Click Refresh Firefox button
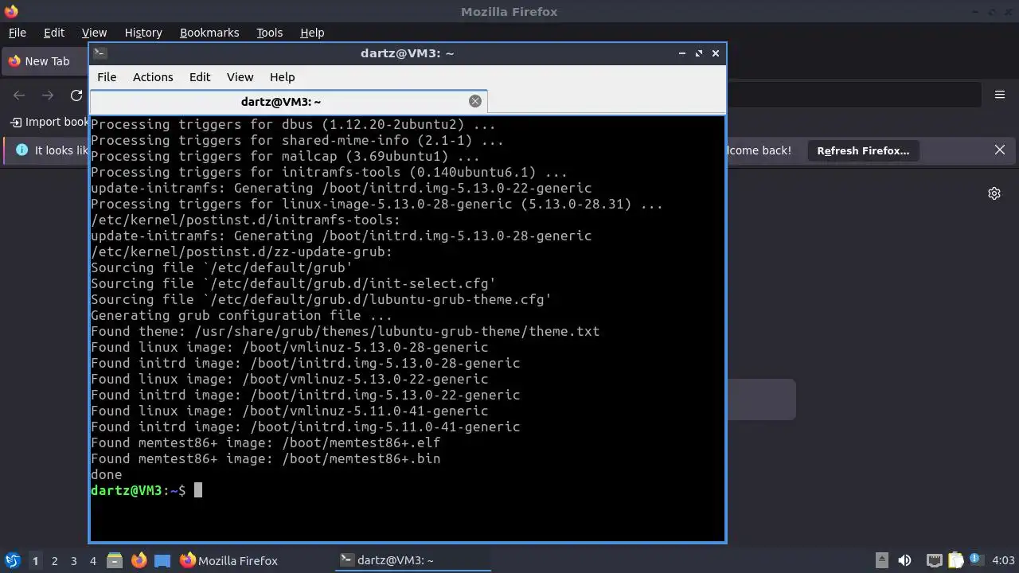Screen dimensions: 1019x573 click(863, 150)
